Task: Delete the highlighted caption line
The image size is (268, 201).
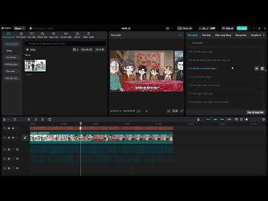Action: click(262, 69)
